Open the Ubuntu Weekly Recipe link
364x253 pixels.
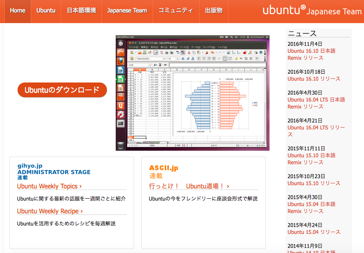click(x=50, y=211)
